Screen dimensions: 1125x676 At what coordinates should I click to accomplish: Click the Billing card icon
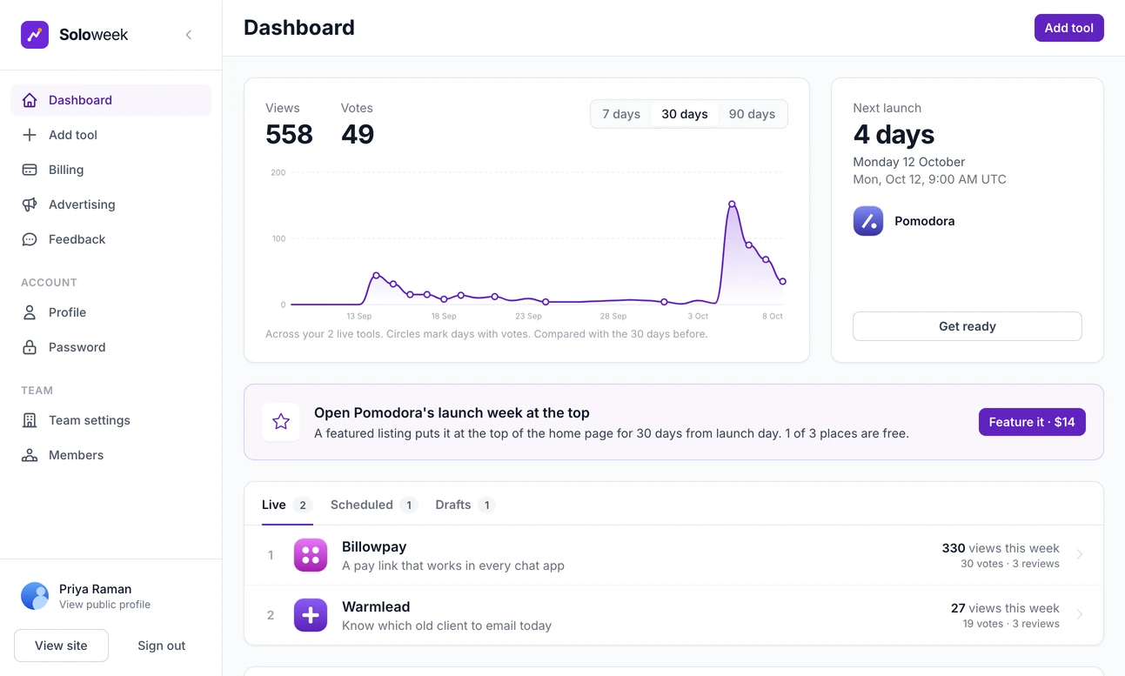30,170
